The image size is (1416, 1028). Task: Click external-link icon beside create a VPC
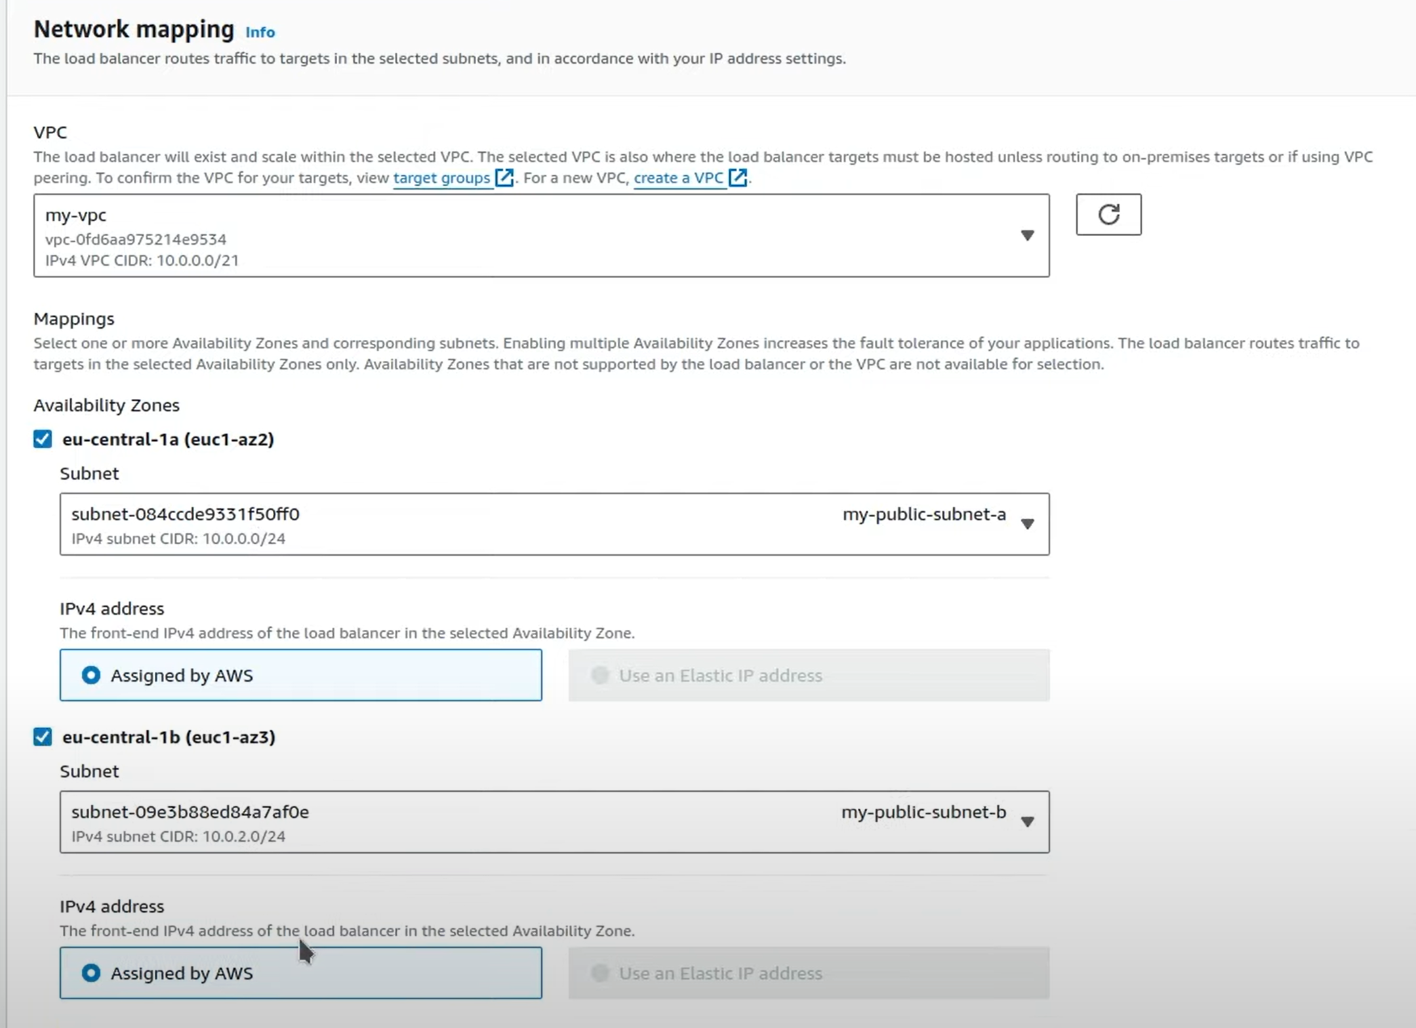point(737,178)
